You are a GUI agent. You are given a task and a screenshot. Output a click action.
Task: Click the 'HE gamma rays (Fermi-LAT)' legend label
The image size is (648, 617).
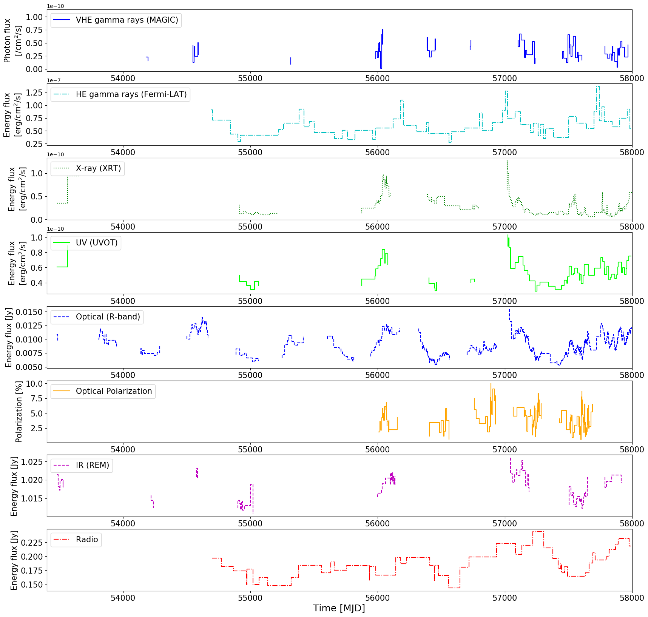click(x=131, y=94)
